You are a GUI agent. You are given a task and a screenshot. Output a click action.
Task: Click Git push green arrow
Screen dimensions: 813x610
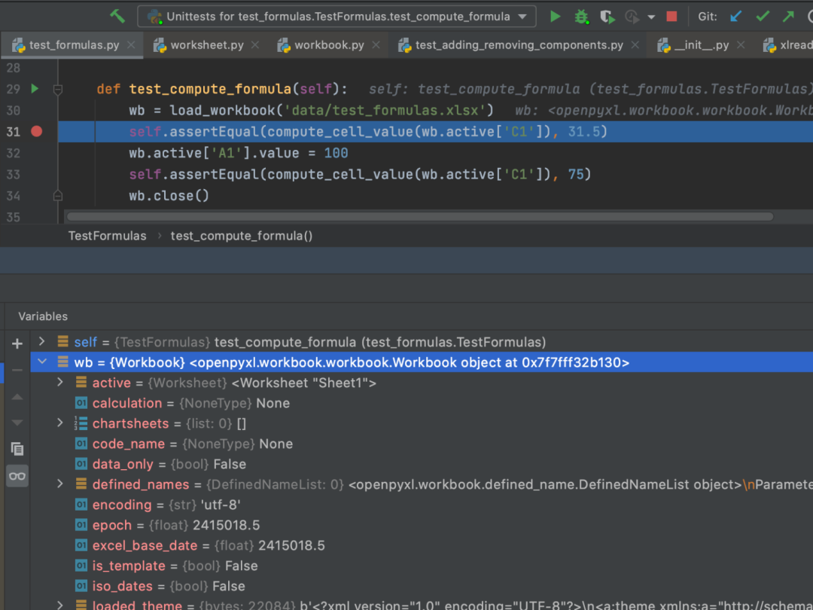(788, 17)
